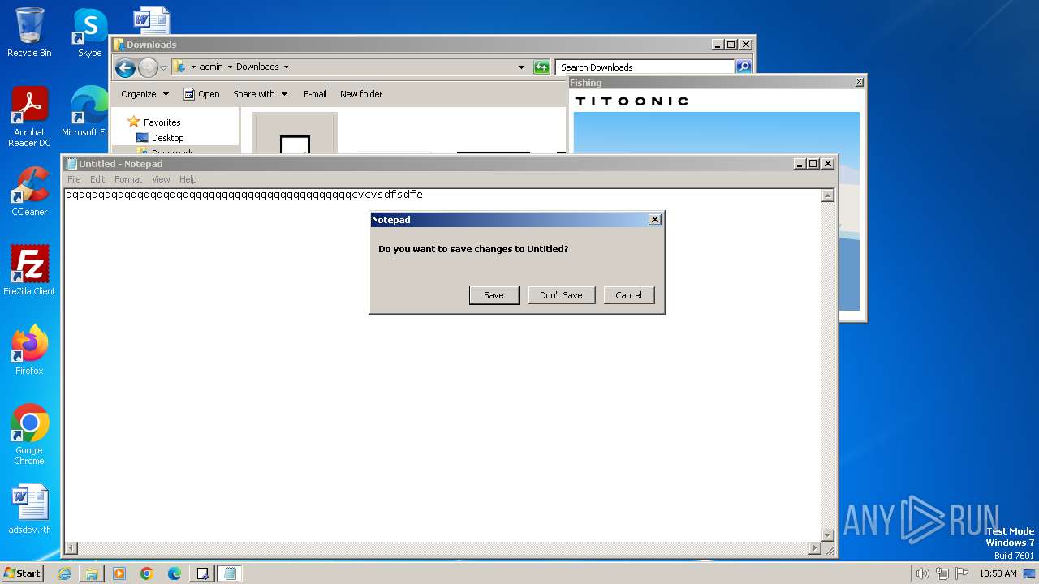Open the File menu in Notepad

point(74,179)
